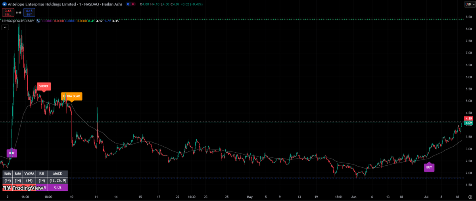Screen dimensions: 476x201
Task: Click the ULTRA BEAR signal label
Action: point(71,96)
